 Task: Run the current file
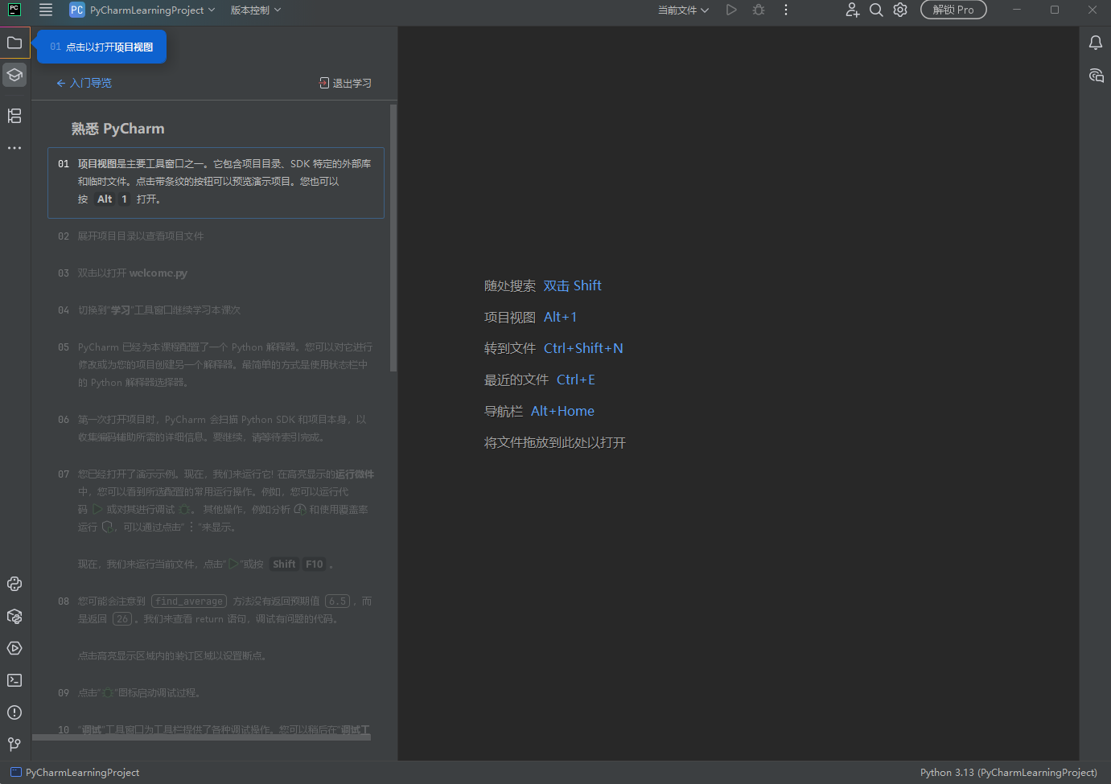(x=731, y=10)
